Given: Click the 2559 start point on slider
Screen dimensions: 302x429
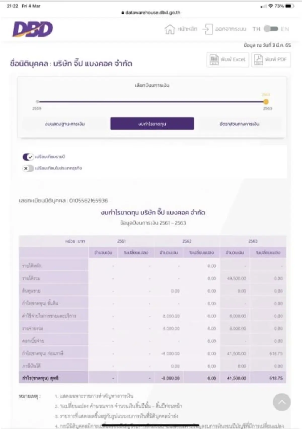Looking at the screenshot, I should tap(37, 102).
